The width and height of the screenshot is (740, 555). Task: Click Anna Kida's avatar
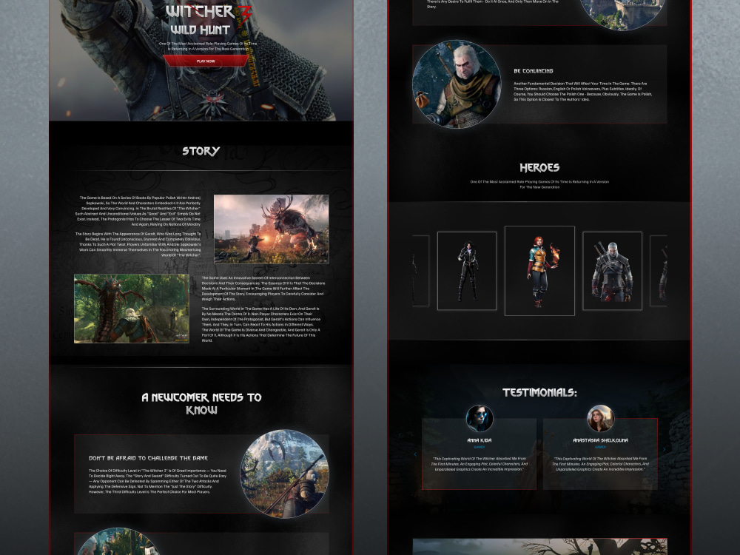(x=480, y=418)
